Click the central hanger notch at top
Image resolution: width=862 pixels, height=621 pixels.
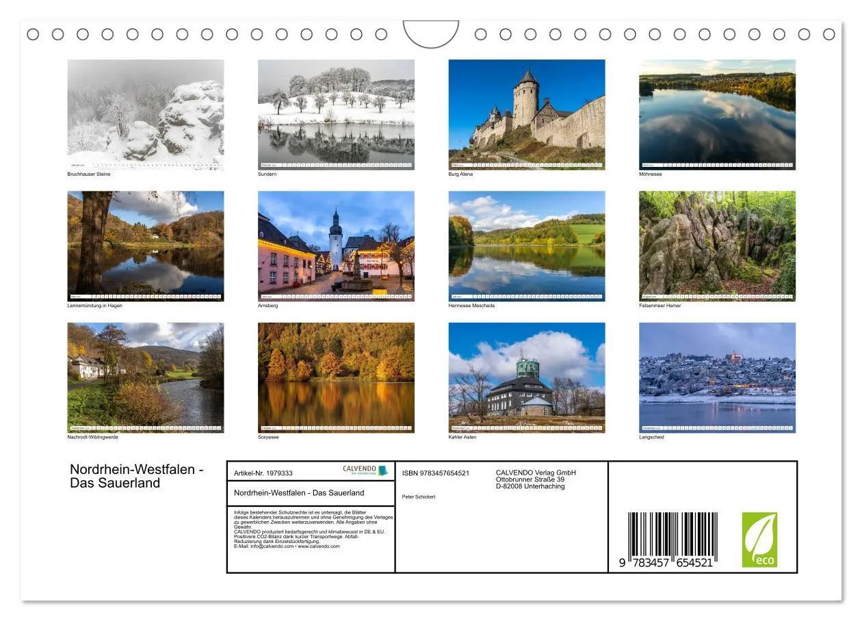(x=431, y=34)
